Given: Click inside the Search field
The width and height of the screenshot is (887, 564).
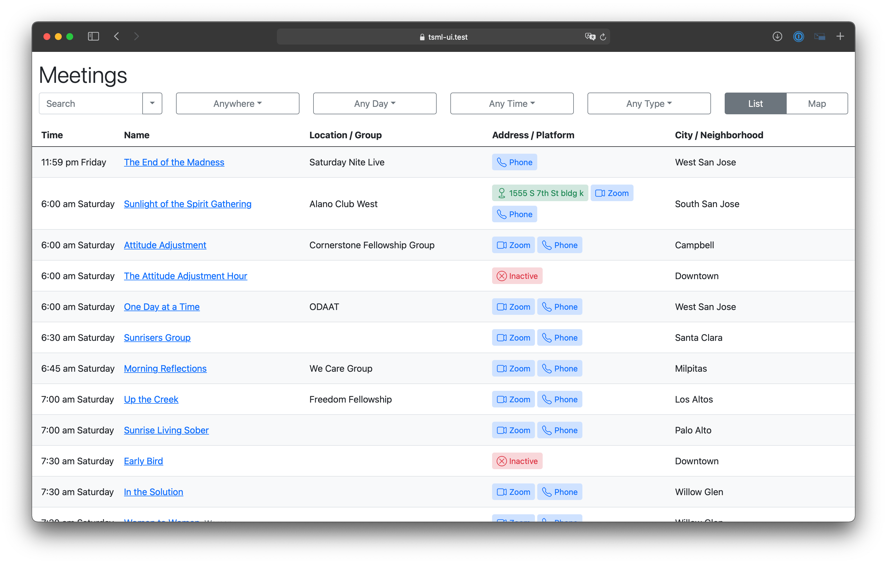Looking at the screenshot, I should (x=90, y=103).
